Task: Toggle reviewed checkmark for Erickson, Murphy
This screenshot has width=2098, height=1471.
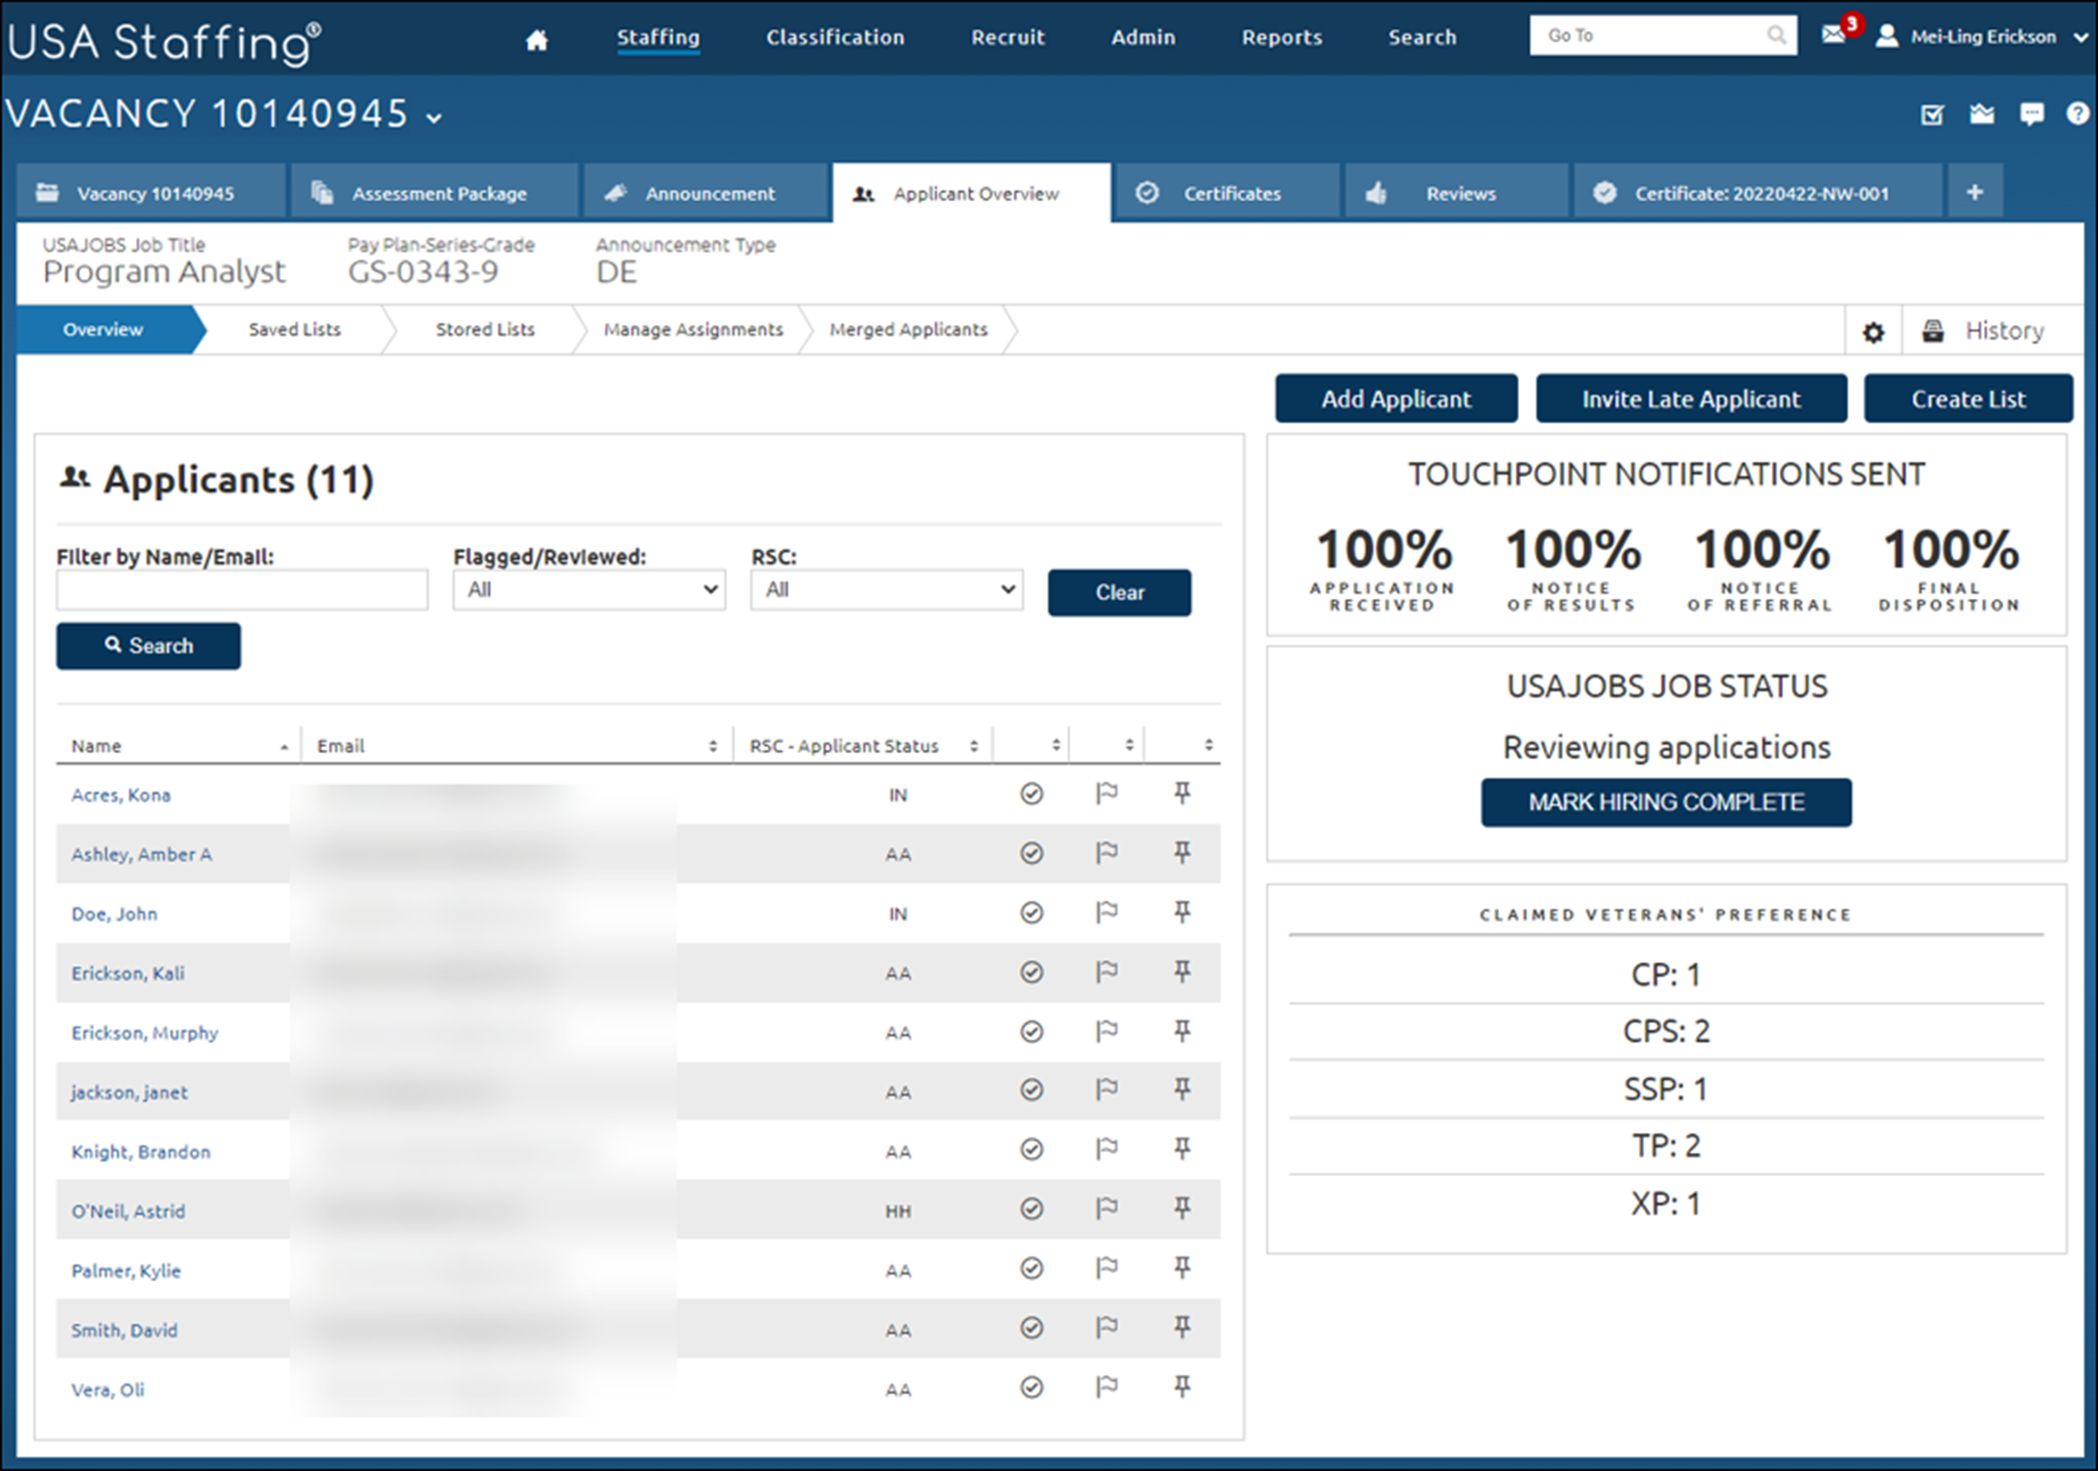Action: 1032,1031
